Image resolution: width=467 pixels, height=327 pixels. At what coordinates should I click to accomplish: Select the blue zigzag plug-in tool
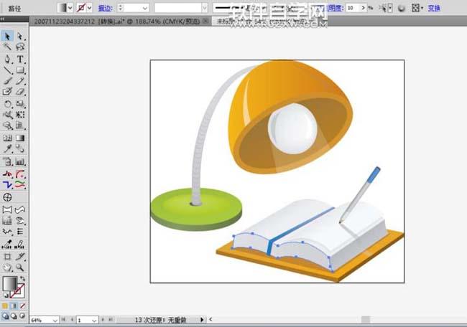pos(7,185)
